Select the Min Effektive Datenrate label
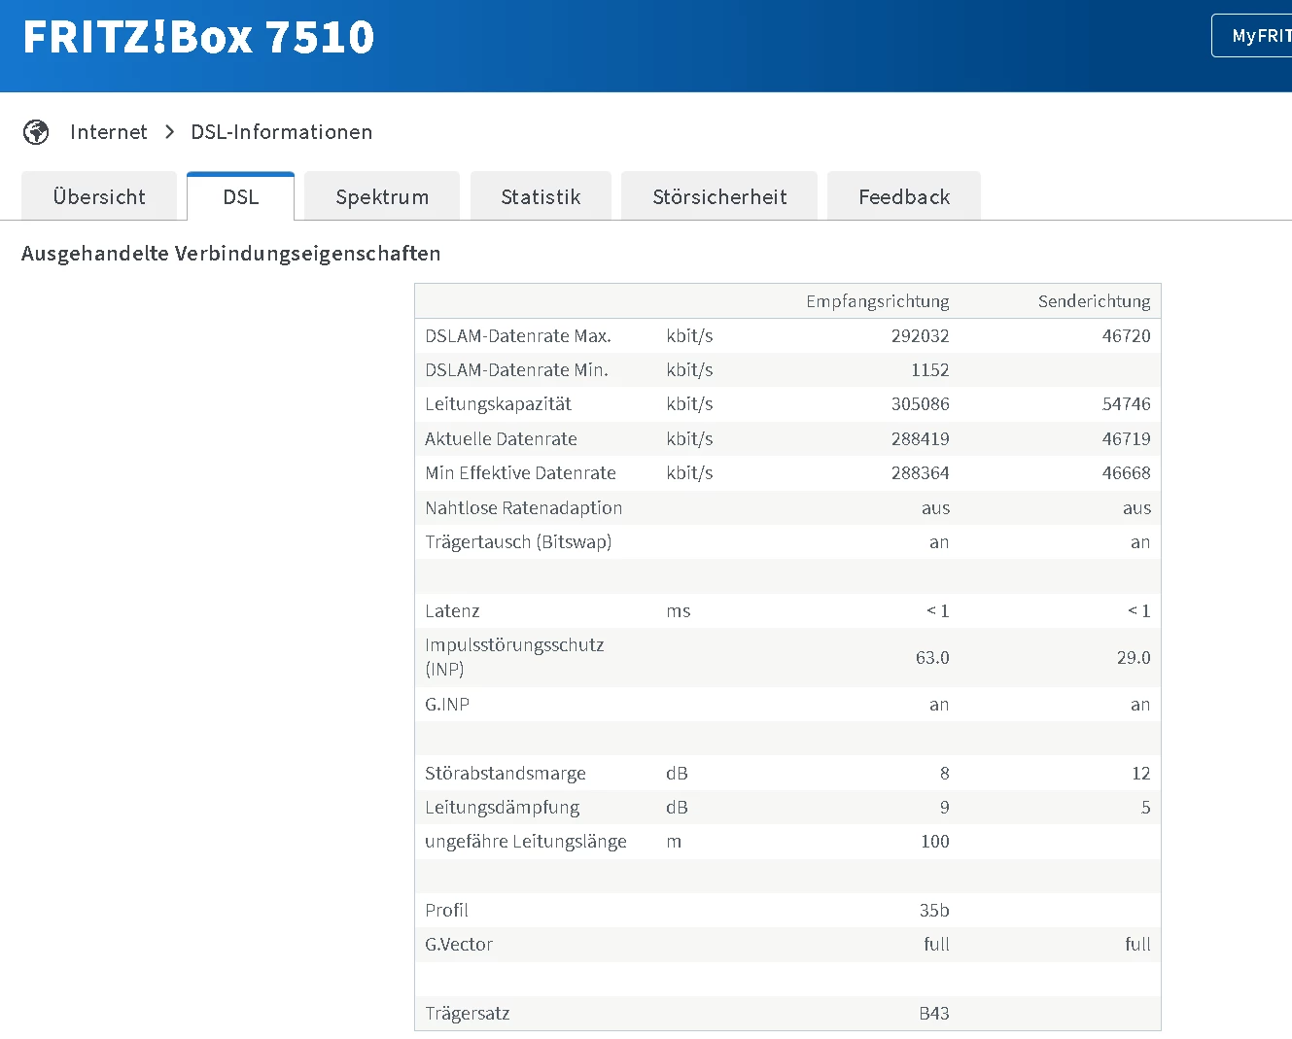Image resolution: width=1292 pixels, height=1039 pixels. [520, 473]
